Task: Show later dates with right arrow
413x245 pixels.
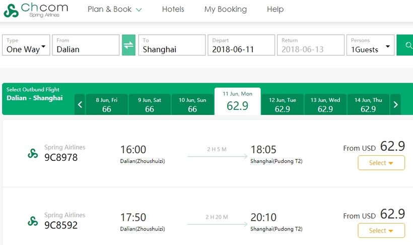Action: pyautogui.click(x=395, y=104)
